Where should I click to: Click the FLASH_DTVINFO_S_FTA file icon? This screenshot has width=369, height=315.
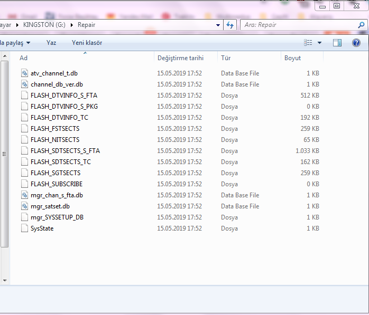pyautogui.click(x=24, y=95)
